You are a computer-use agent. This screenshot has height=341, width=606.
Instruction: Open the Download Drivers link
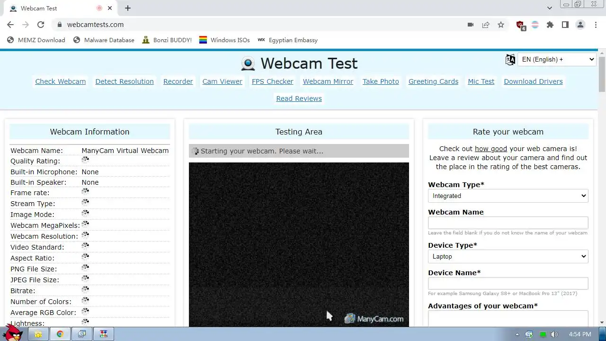pyautogui.click(x=534, y=81)
